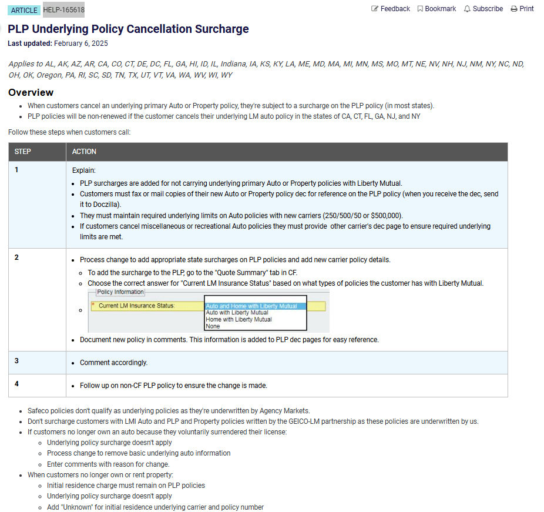The height and width of the screenshot is (512, 544).
Task: Click the Overview heading
Action: coord(31,92)
